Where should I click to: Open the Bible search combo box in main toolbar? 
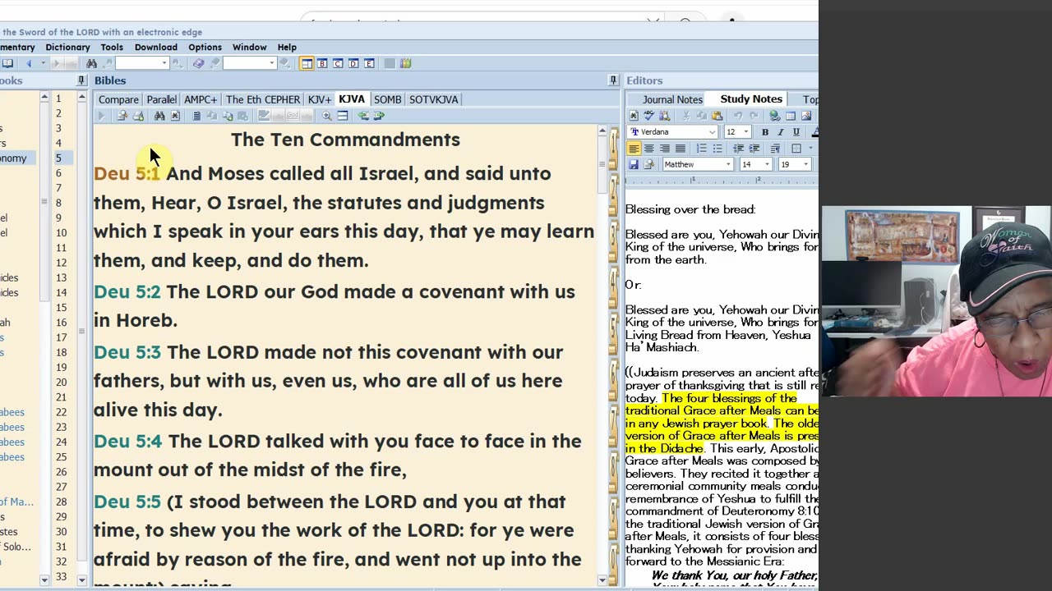point(142,63)
